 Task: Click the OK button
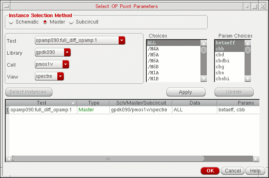(x=210, y=170)
